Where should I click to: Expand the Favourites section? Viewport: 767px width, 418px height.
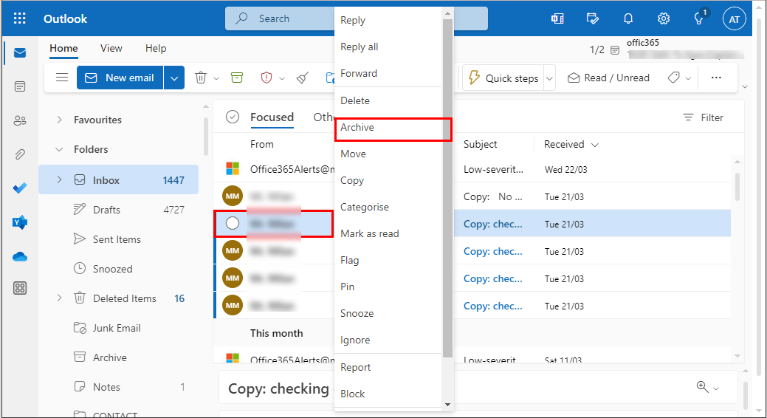pos(59,120)
